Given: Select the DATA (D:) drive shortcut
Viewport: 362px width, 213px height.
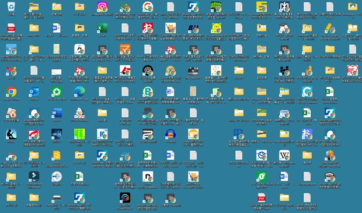Looking at the screenshot, I should (57, 198).
